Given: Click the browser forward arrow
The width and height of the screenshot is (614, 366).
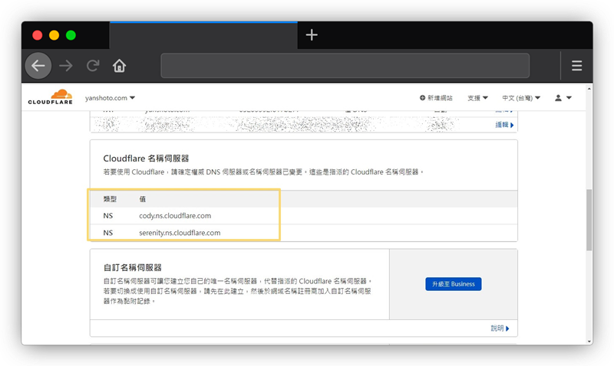Looking at the screenshot, I should (66, 66).
